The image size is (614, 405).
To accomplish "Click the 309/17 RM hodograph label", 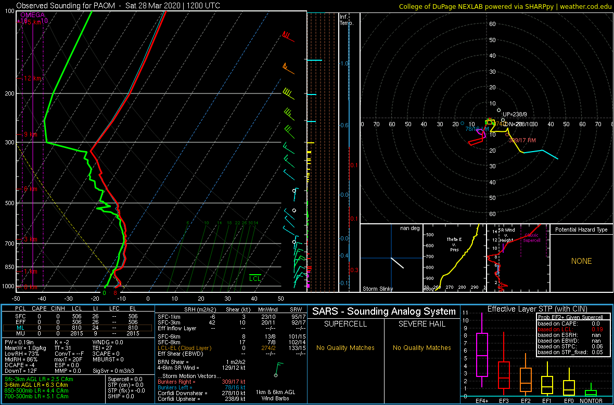I will coord(522,140).
